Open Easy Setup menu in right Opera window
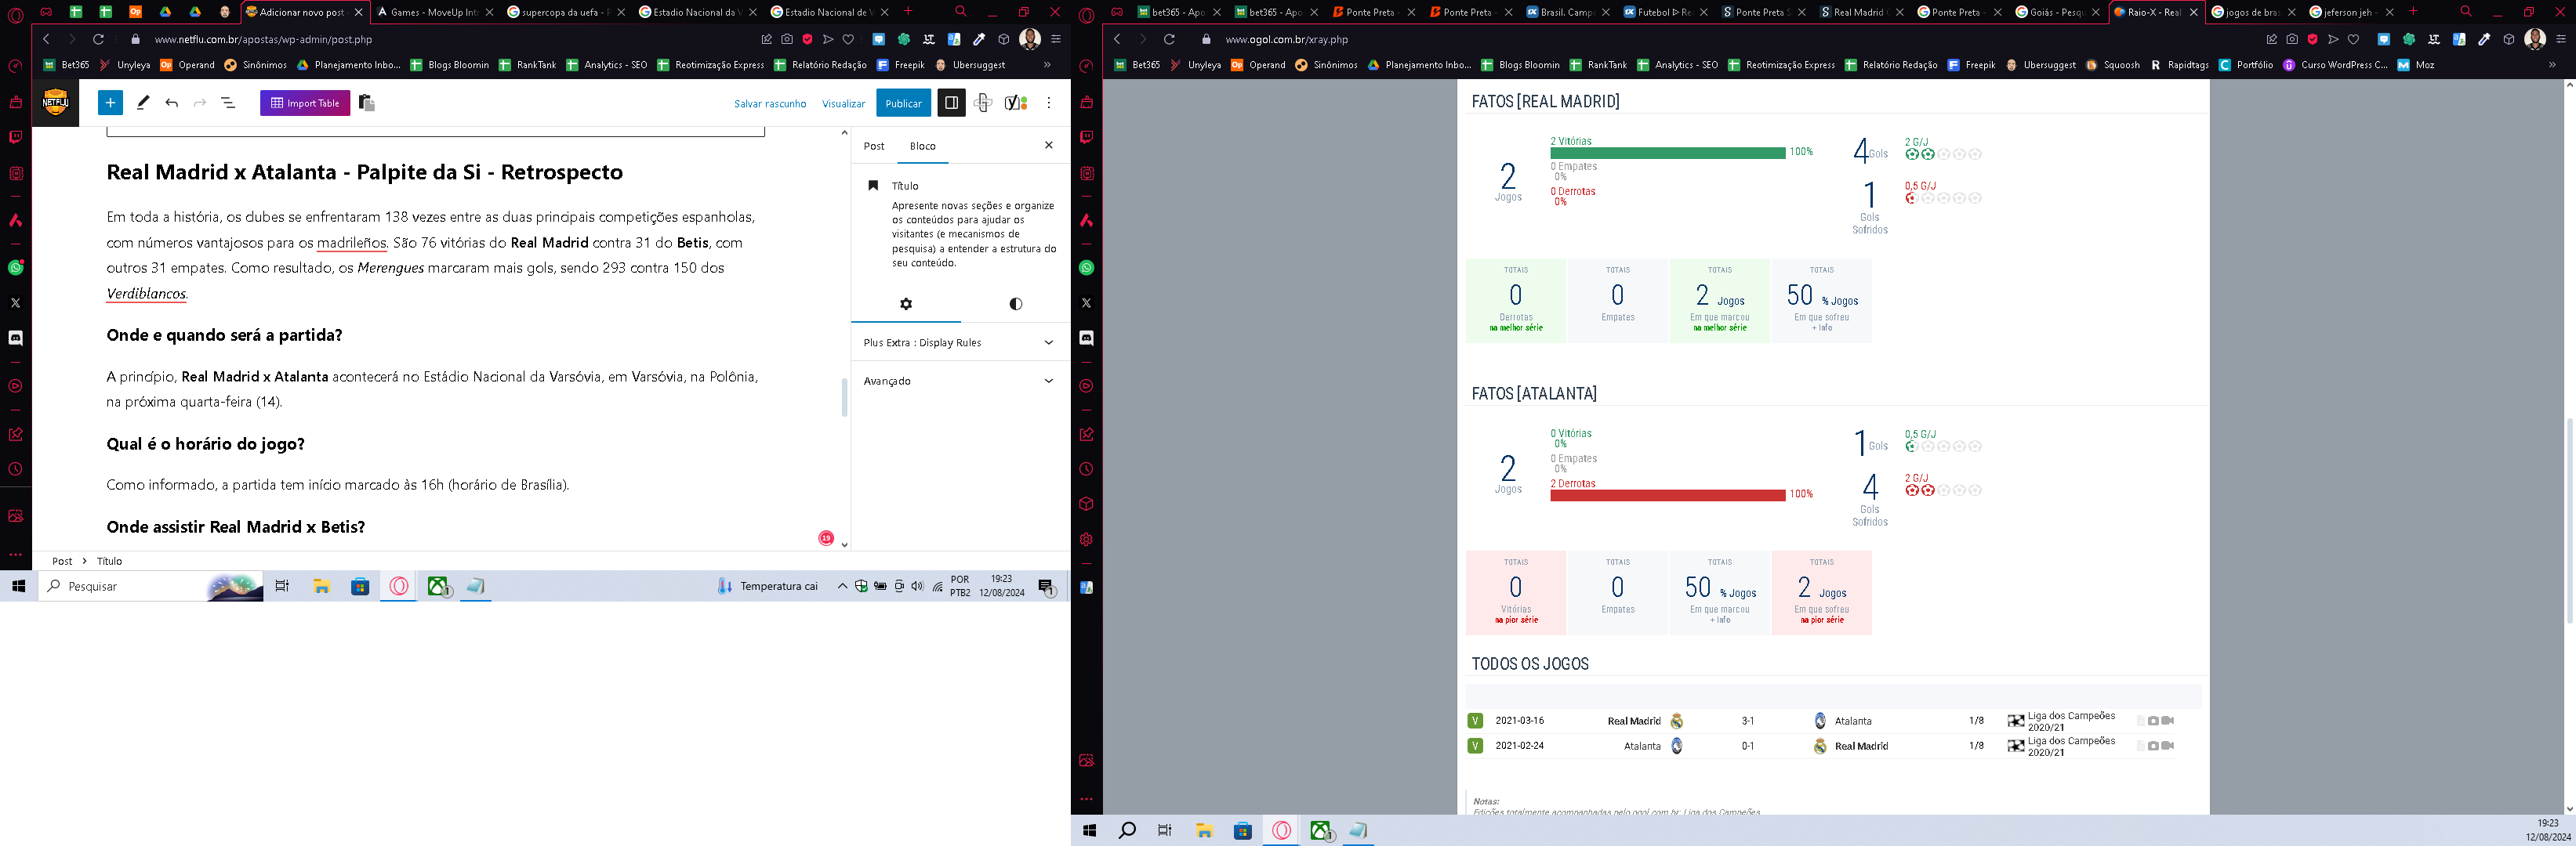Image resolution: width=2576 pixels, height=846 pixels. point(2560,39)
